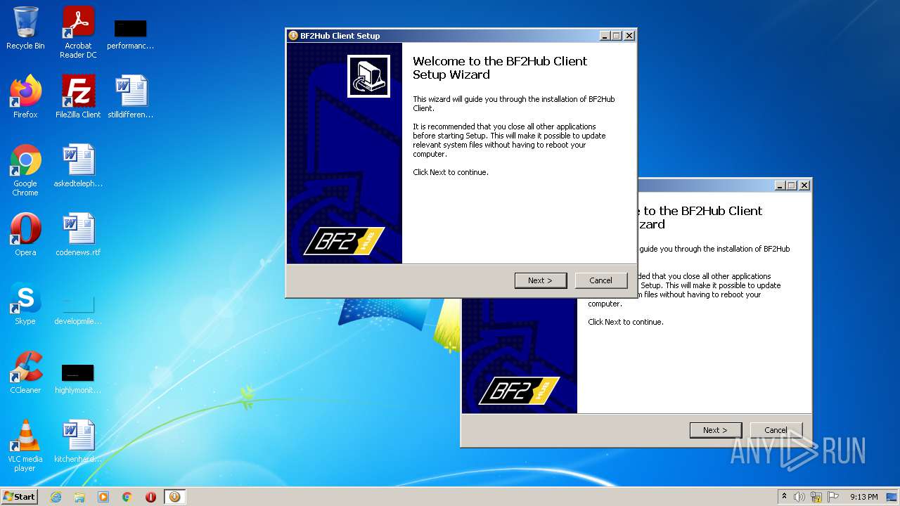Select the askedteleph... Word document

(78, 166)
